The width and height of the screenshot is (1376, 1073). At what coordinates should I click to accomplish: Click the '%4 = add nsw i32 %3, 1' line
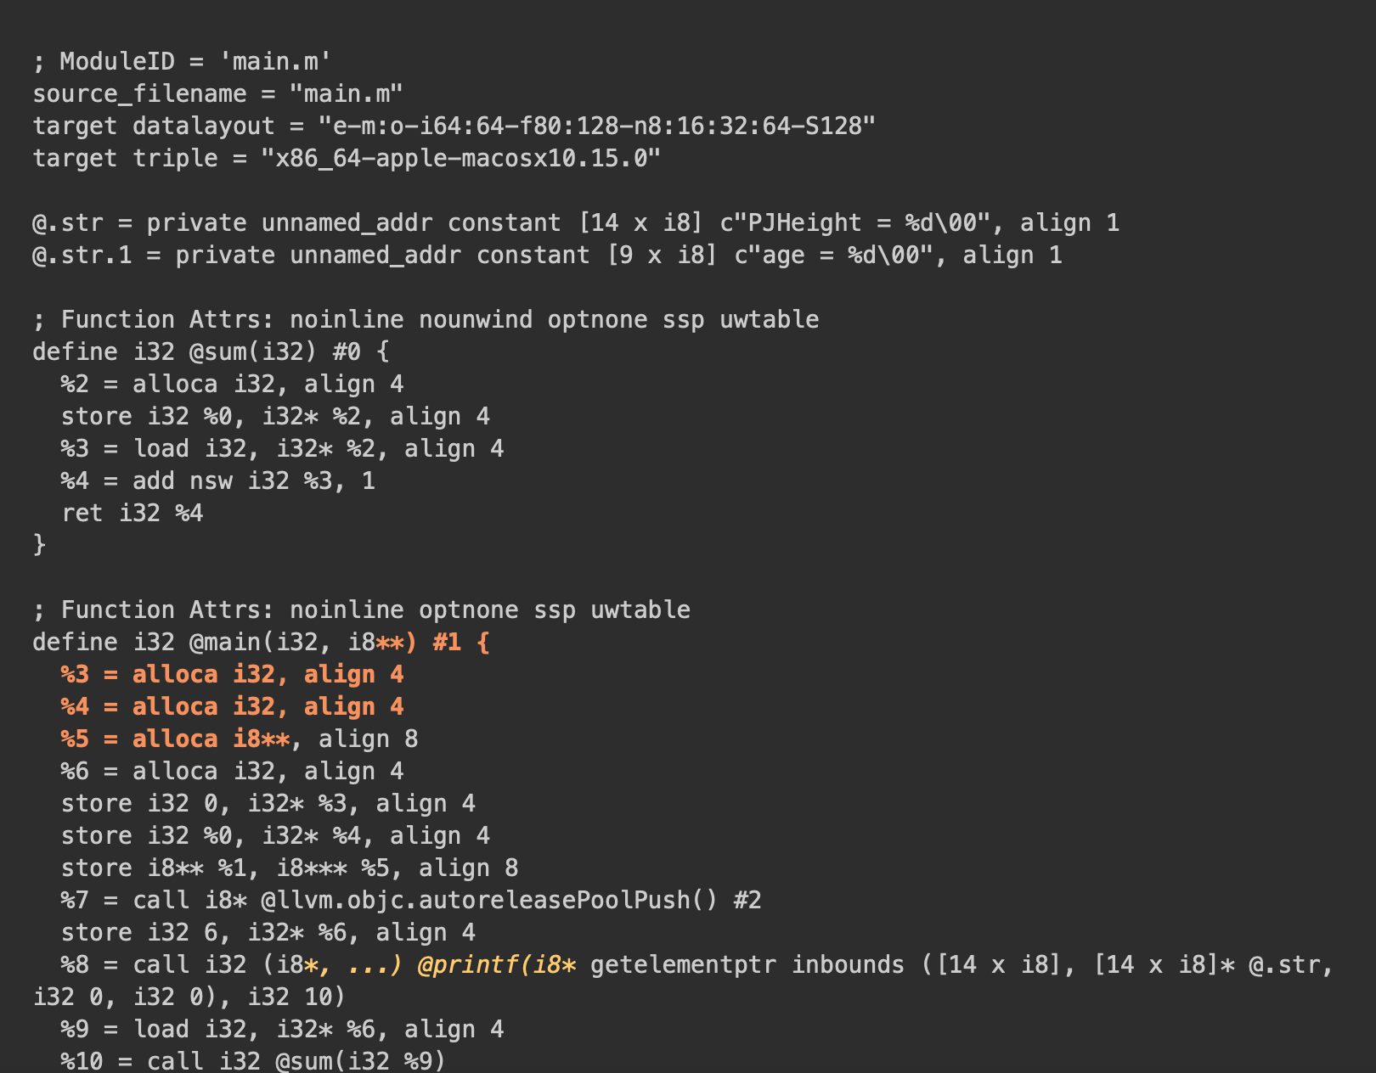pos(217,480)
